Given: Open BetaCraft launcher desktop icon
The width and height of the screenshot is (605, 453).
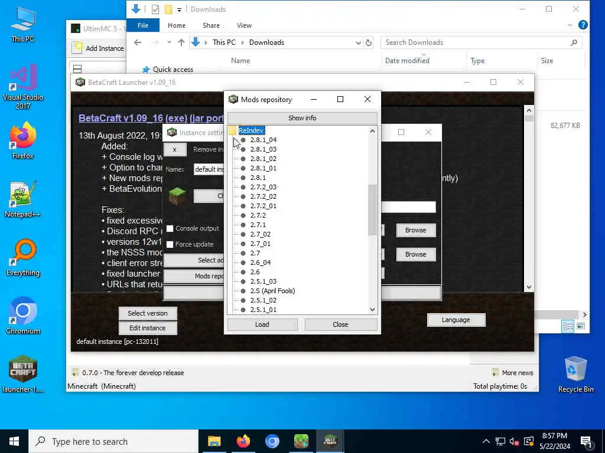Looking at the screenshot, I should click(23, 373).
